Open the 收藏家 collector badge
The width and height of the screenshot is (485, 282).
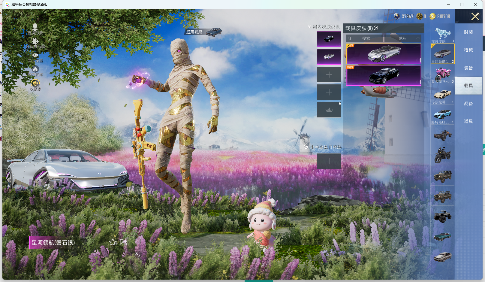tap(35, 83)
